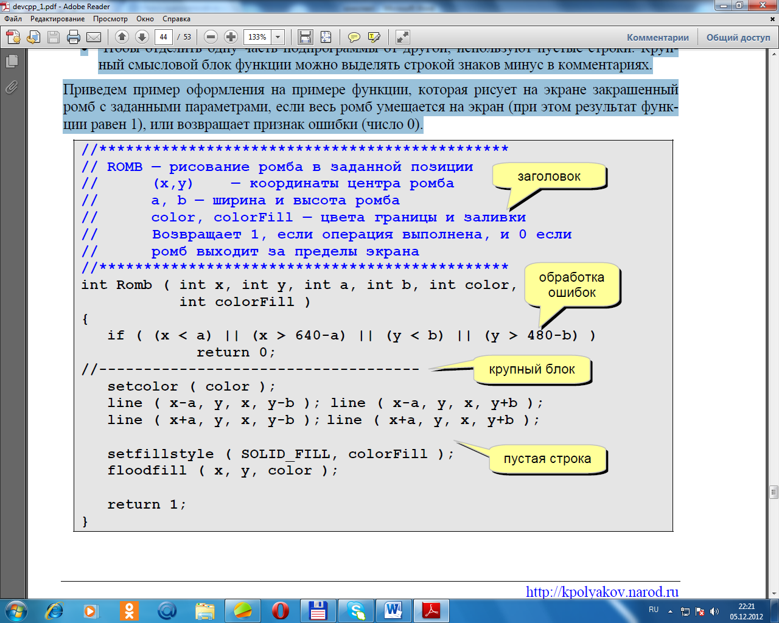This screenshot has height=623, width=779.
Task: Open the Файл menu
Action: pos(13,19)
